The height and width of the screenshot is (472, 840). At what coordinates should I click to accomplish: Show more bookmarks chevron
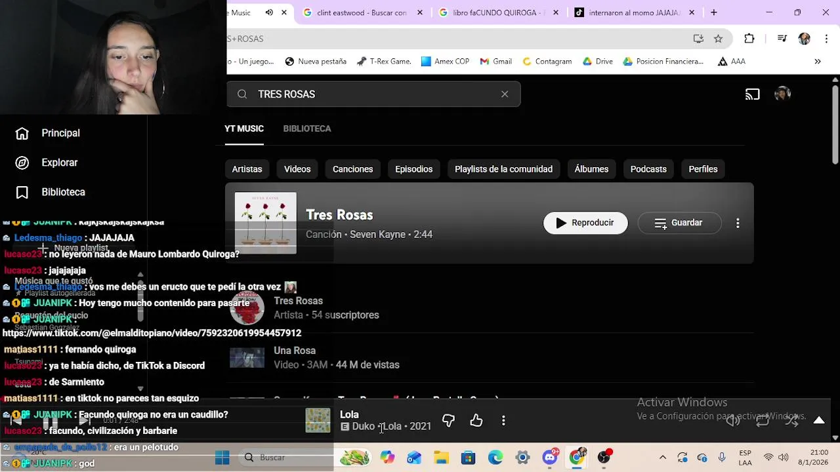click(818, 62)
